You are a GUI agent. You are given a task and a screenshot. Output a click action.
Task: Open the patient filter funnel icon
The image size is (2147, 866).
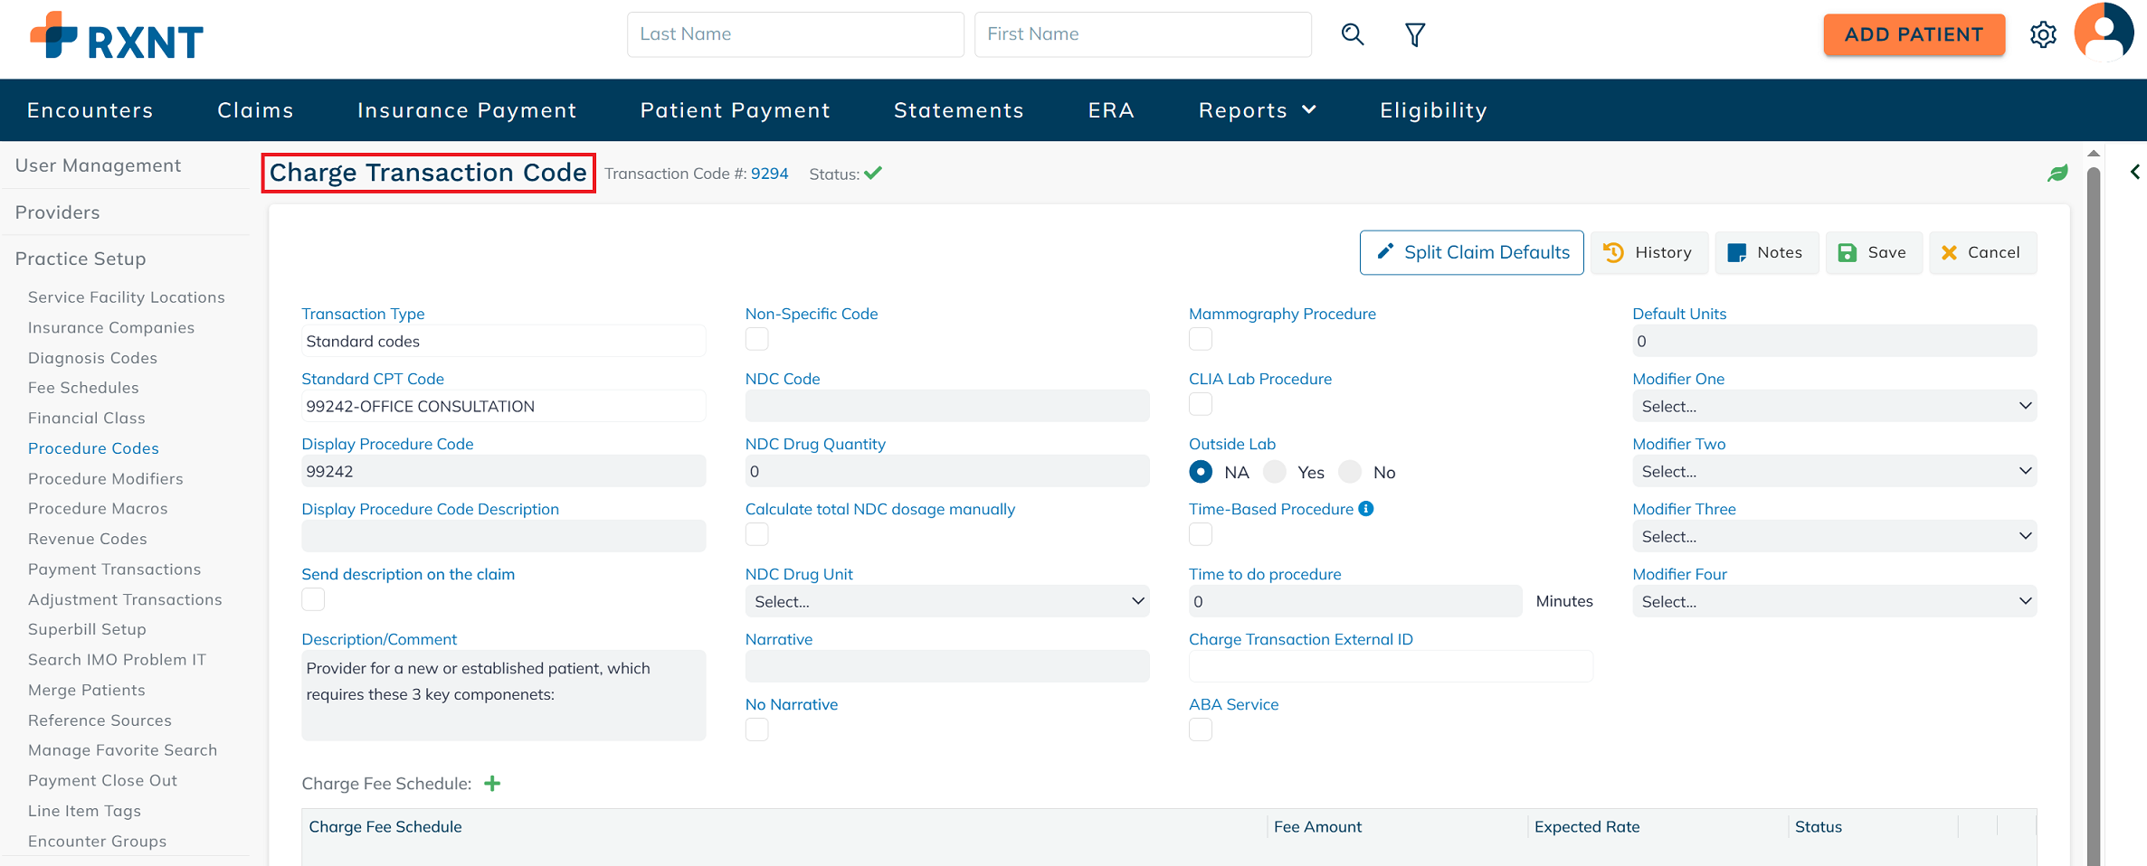1415,34
